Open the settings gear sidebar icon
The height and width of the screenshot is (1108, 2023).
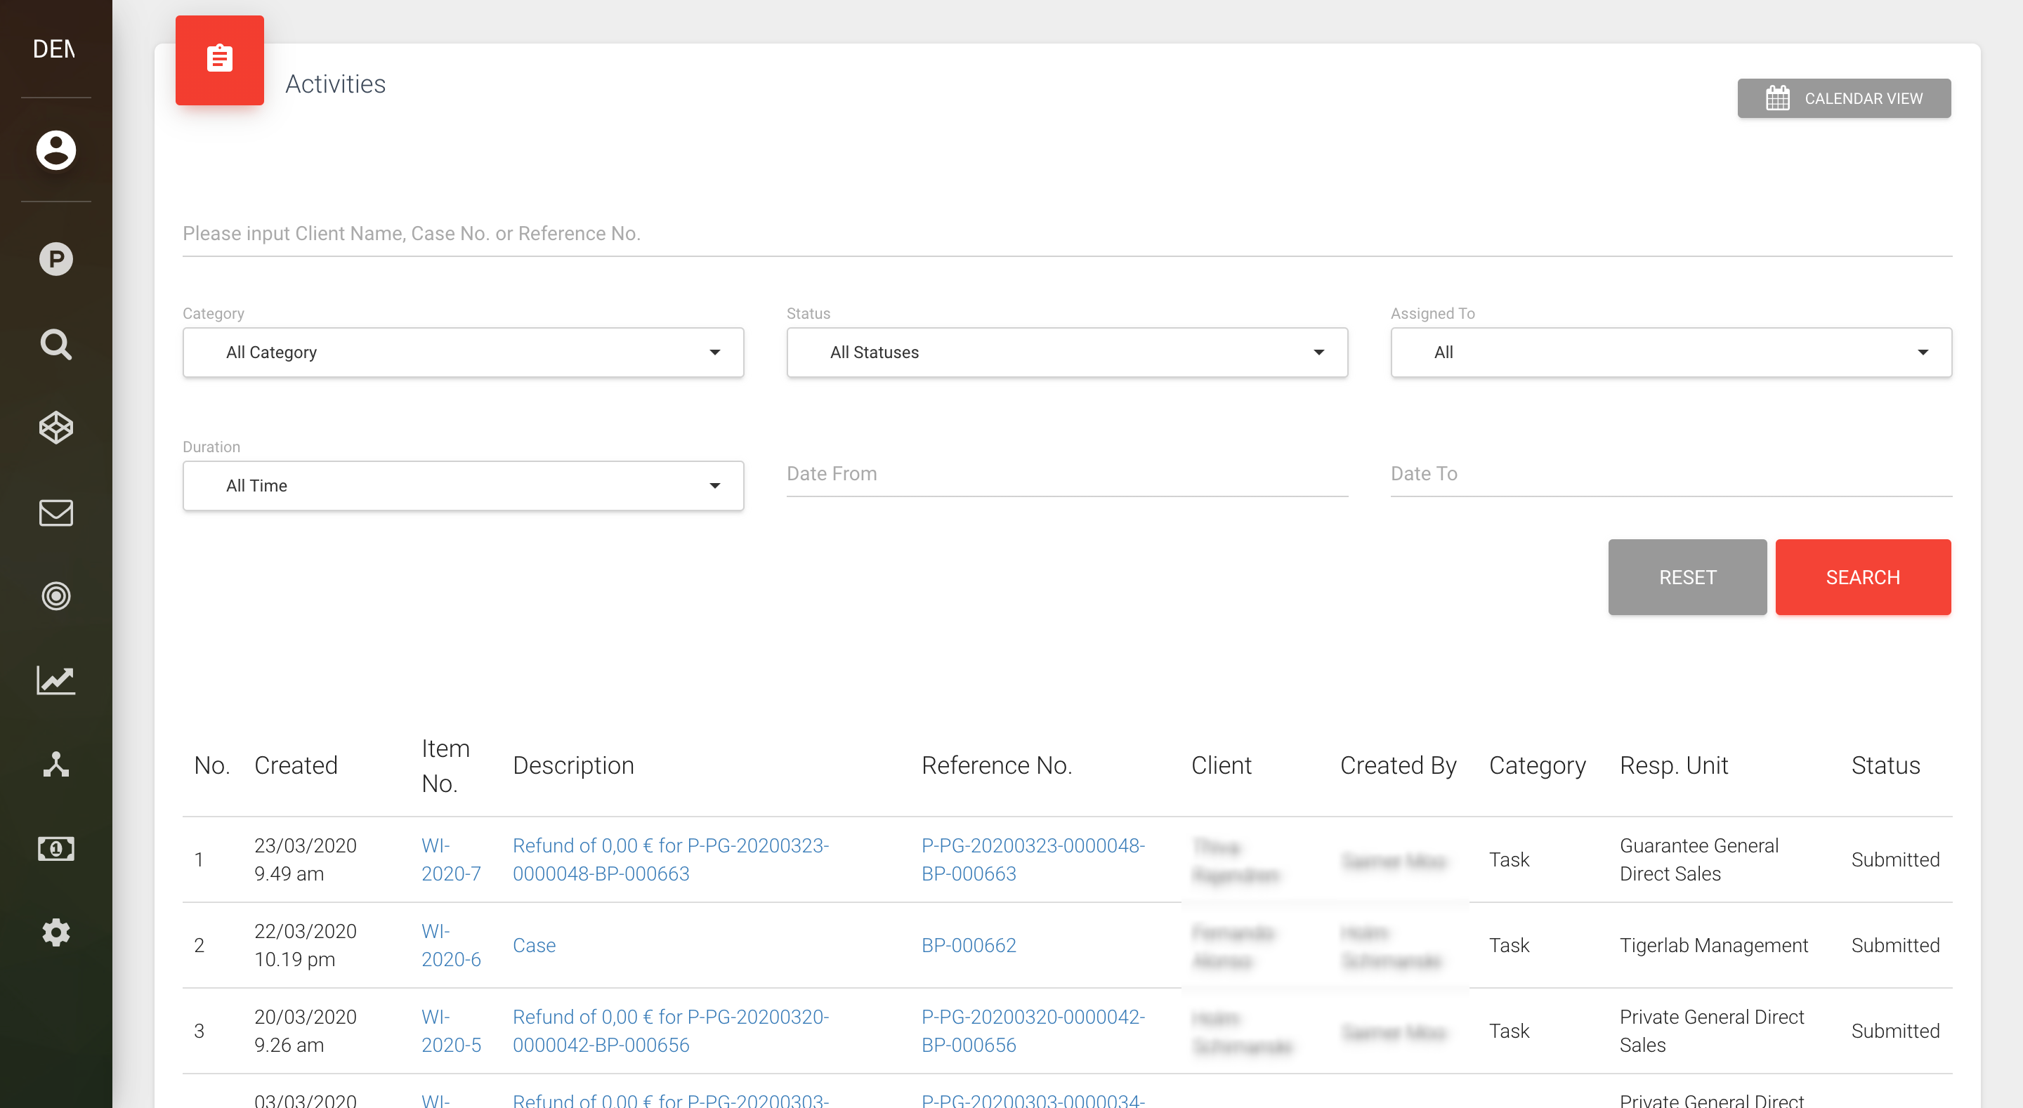[55, 932]
